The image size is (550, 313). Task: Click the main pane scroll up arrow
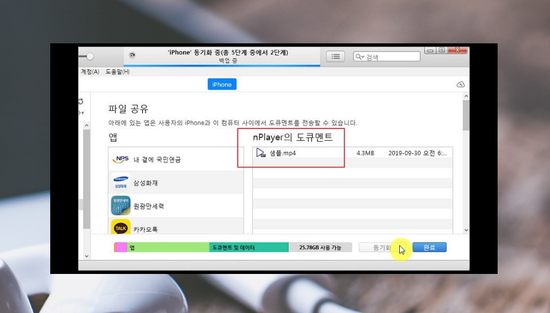tap(466, 96)
